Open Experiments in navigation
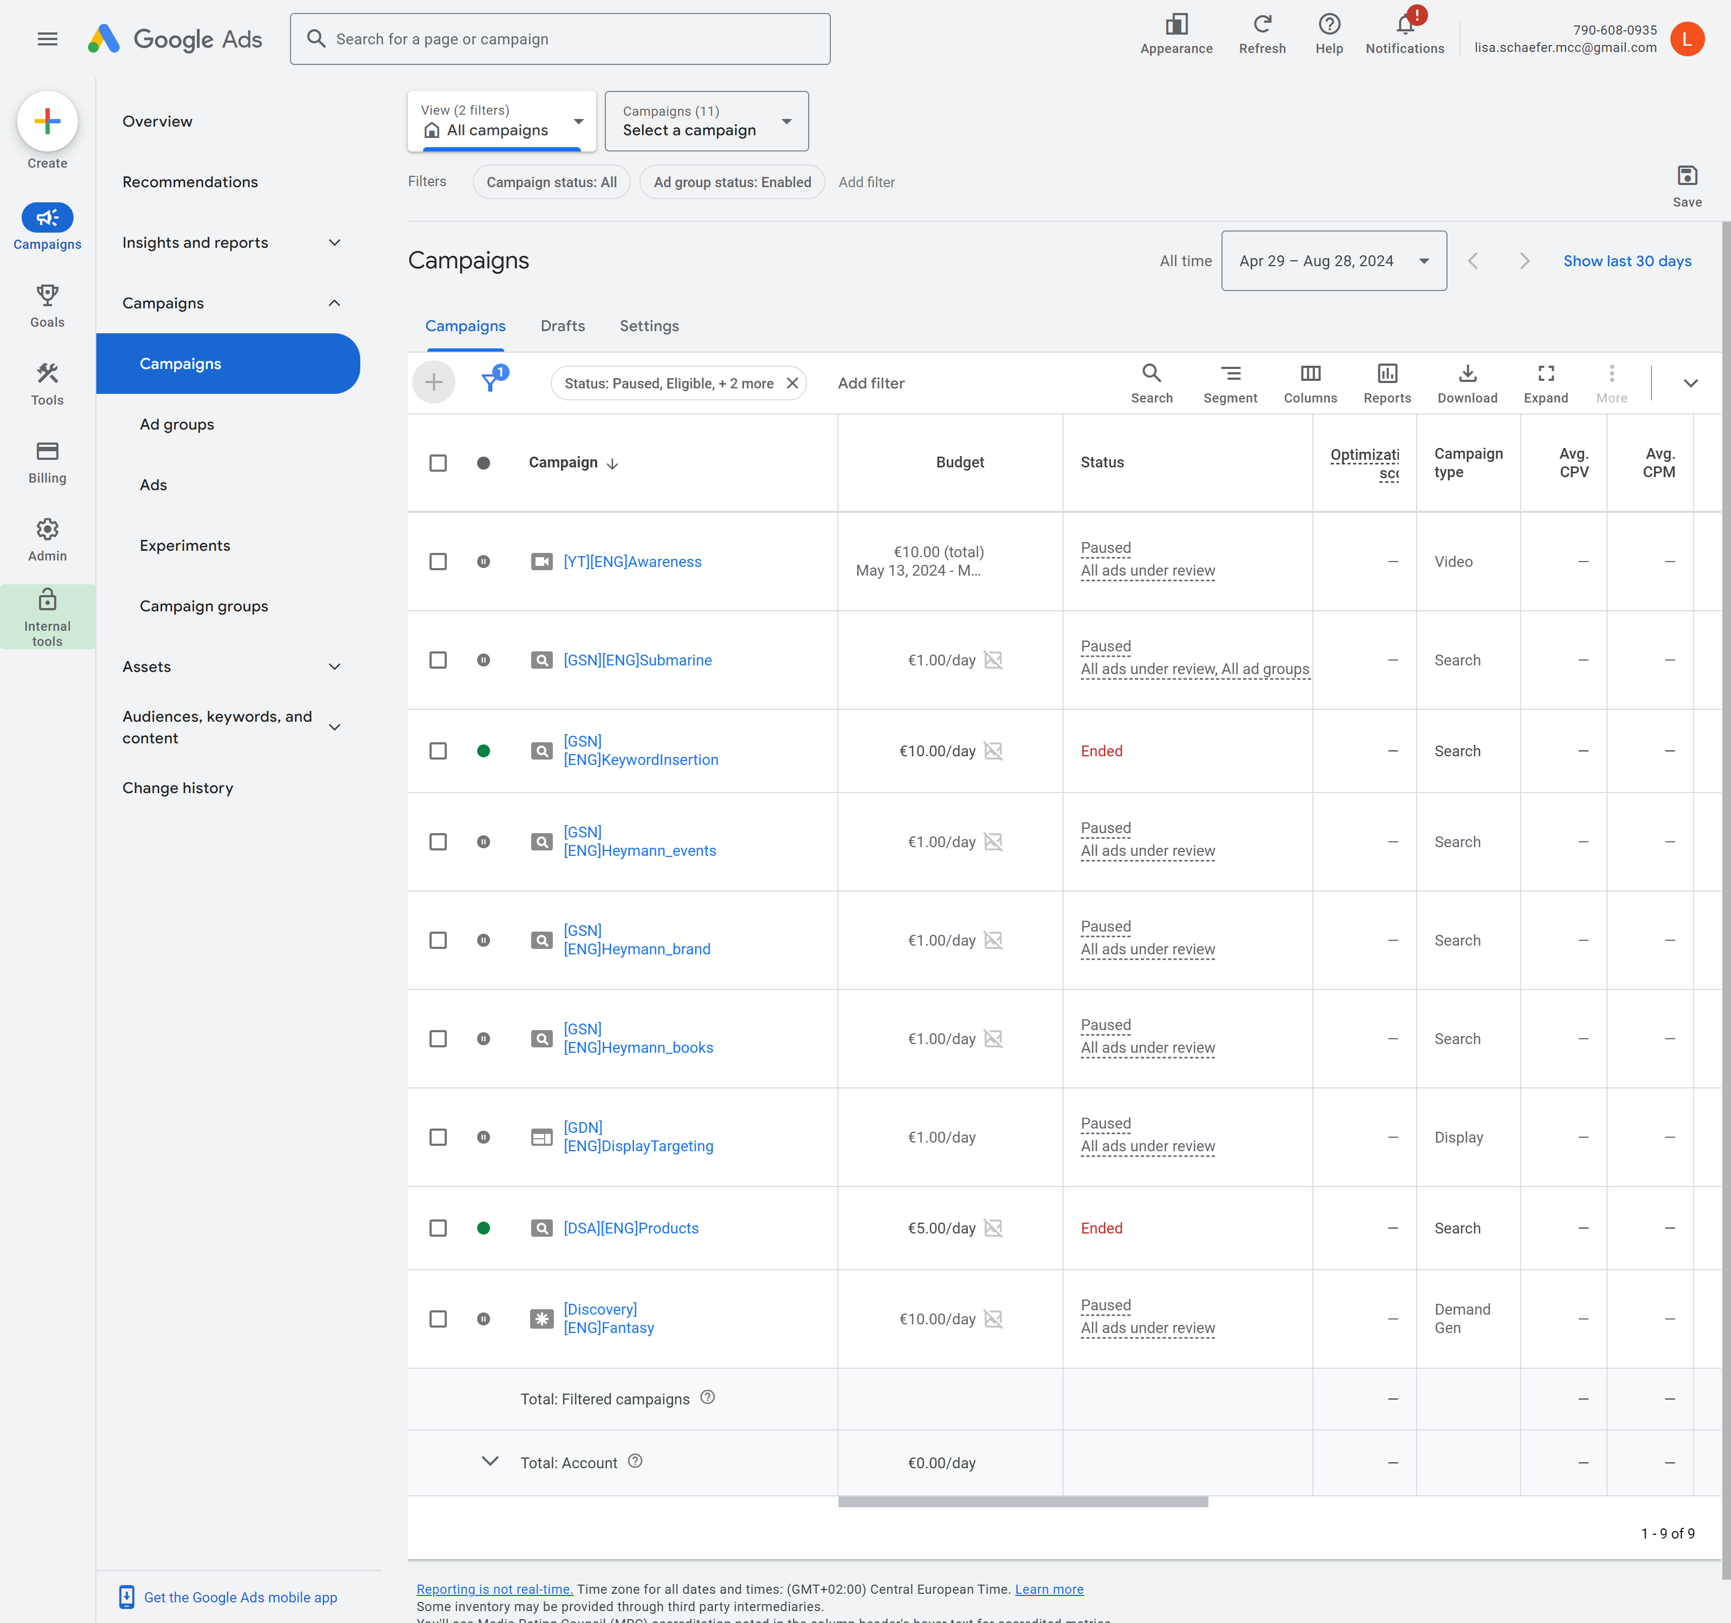This screenshot has height=1623, width=1731. (x=184, y=546)
